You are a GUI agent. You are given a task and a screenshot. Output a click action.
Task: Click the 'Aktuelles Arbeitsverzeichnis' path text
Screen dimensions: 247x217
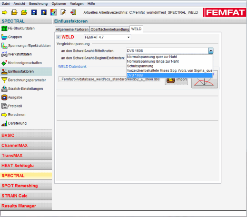[x=141, y=12]
